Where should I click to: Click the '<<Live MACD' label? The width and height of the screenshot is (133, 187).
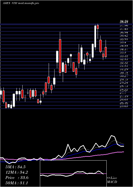click(112, 180)
